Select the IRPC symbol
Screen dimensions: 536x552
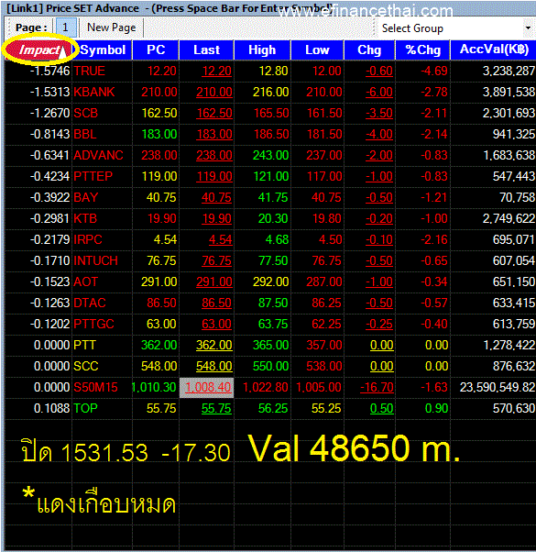coord(88,239)
